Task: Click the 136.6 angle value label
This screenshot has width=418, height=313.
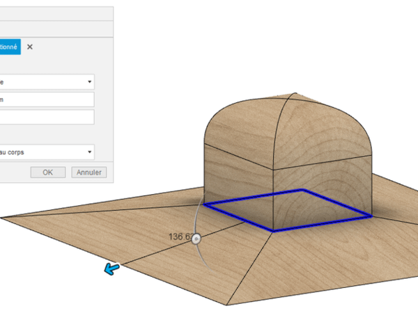Action: pos(179,236)
